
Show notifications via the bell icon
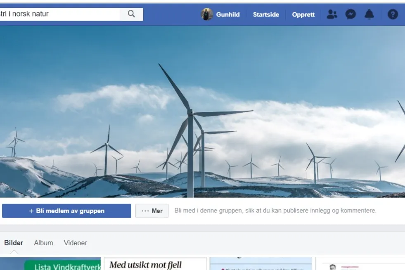click(x=369, y=14)
